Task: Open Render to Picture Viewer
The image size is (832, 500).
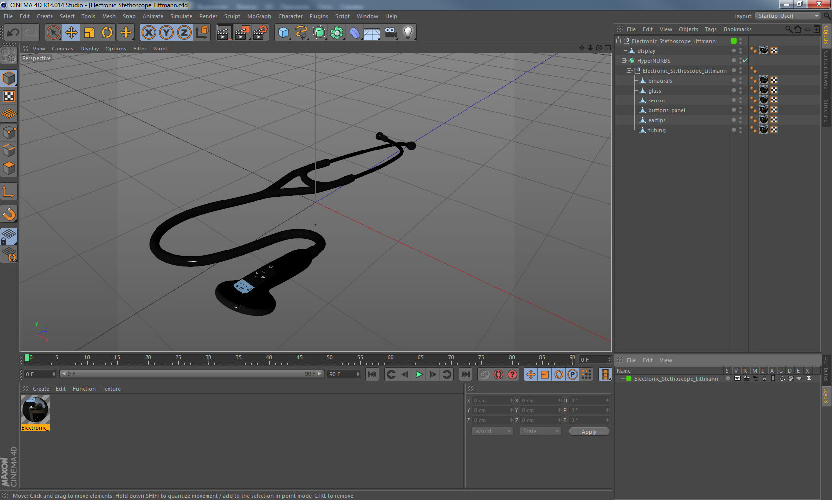Action: [x=242, y=33]
